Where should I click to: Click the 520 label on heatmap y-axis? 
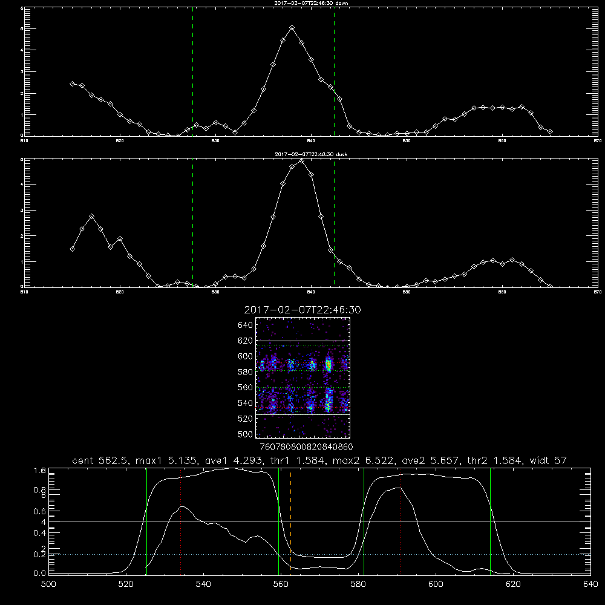pyautogui.click(x=246, y=419)
